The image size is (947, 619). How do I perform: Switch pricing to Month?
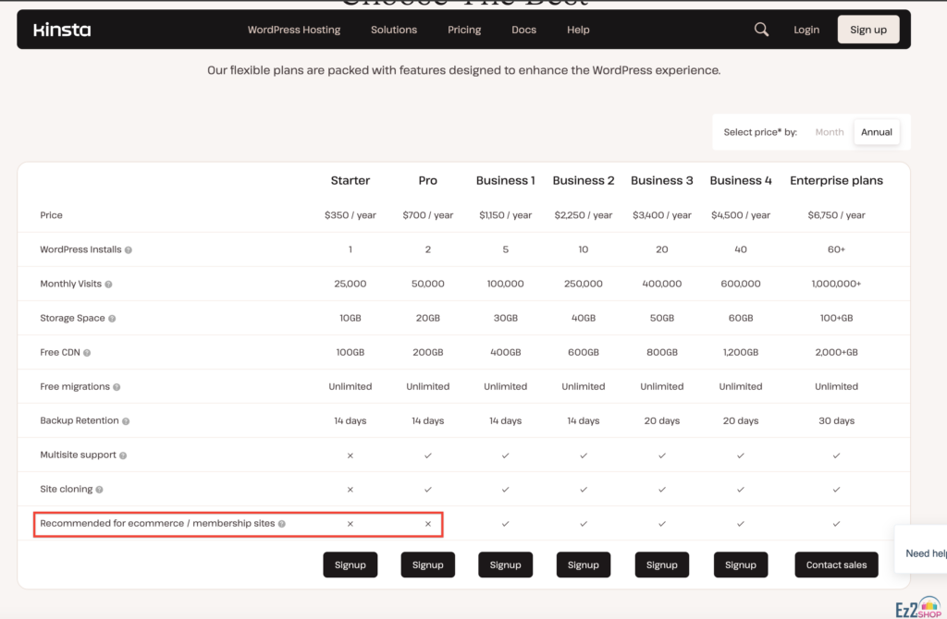[x=829, y=132]
